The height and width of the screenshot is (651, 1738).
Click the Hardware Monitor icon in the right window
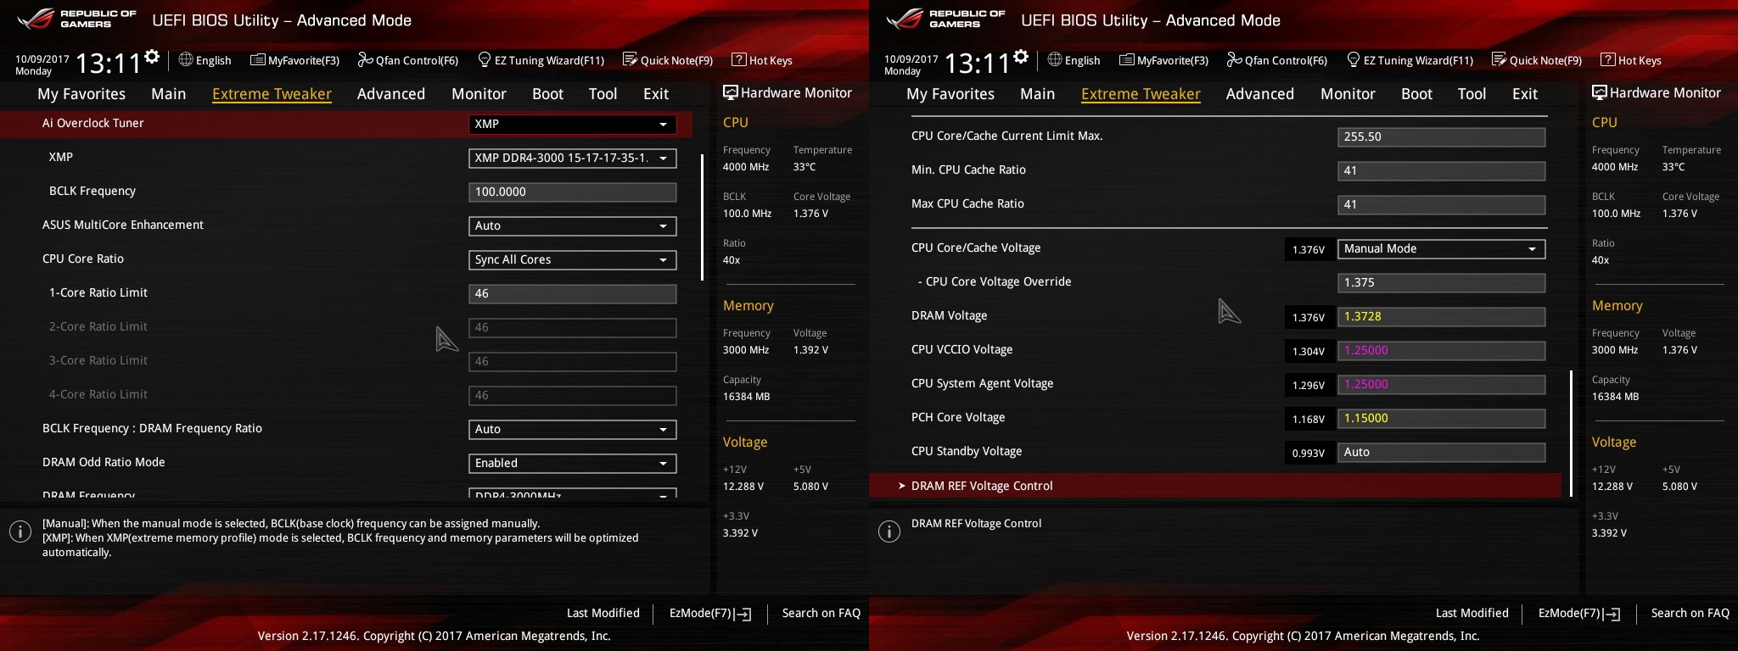(x=1599, y=92)
